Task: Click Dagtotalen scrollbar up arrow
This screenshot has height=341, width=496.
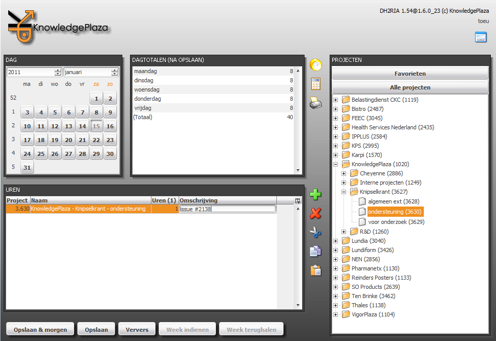Action: pyautogui.click(x=298, y=71)
